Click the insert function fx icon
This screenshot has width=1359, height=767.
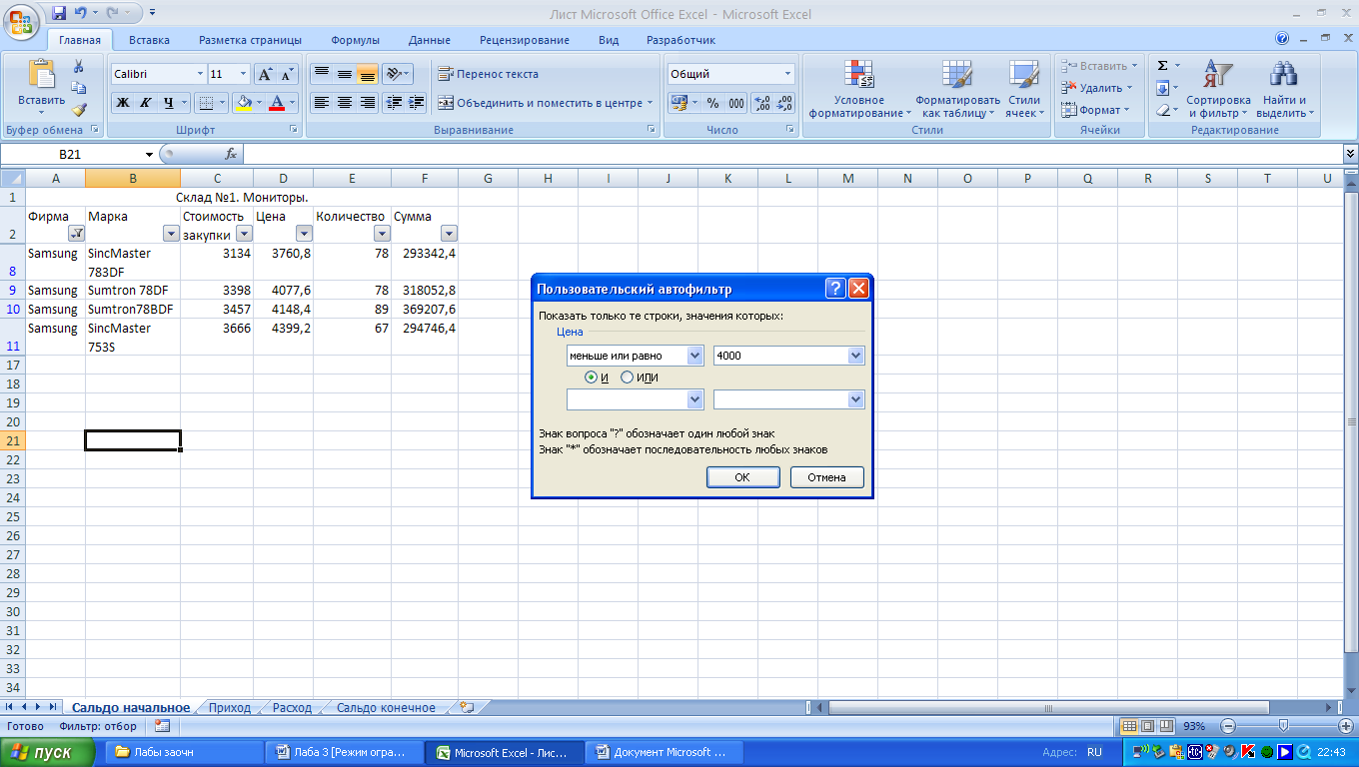click(x=231, y=154)
